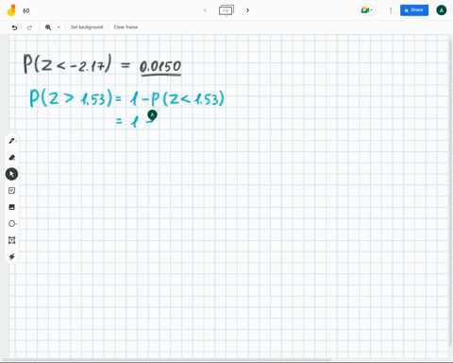
Task: Insert an image
Action: point(12,207)
